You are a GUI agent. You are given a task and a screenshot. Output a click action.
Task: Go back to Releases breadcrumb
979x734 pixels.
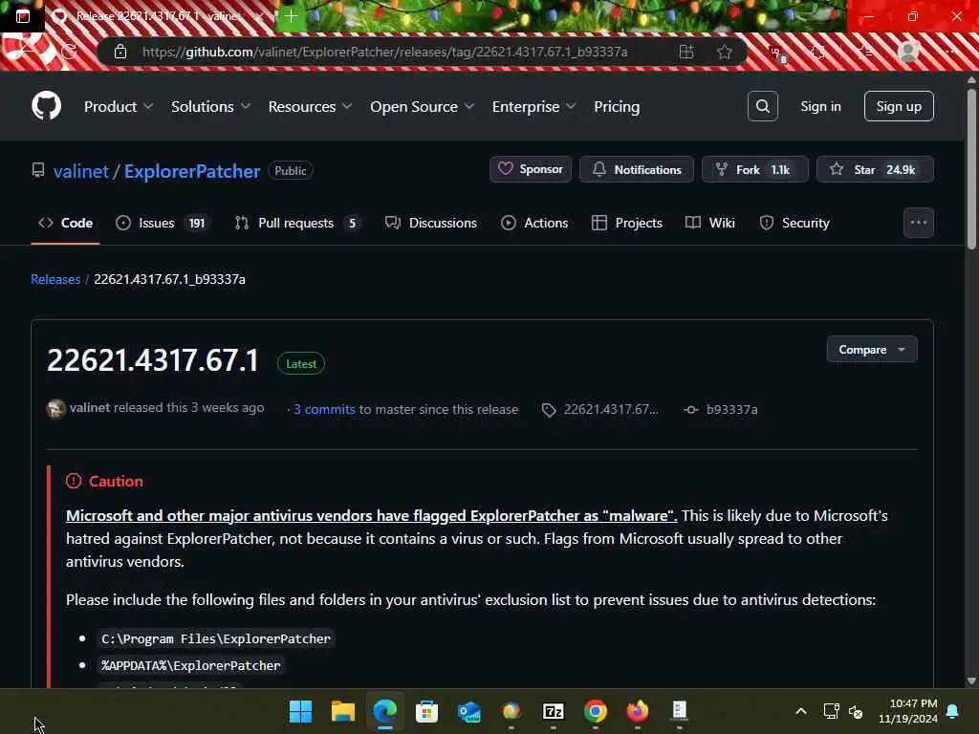(55, 279)
